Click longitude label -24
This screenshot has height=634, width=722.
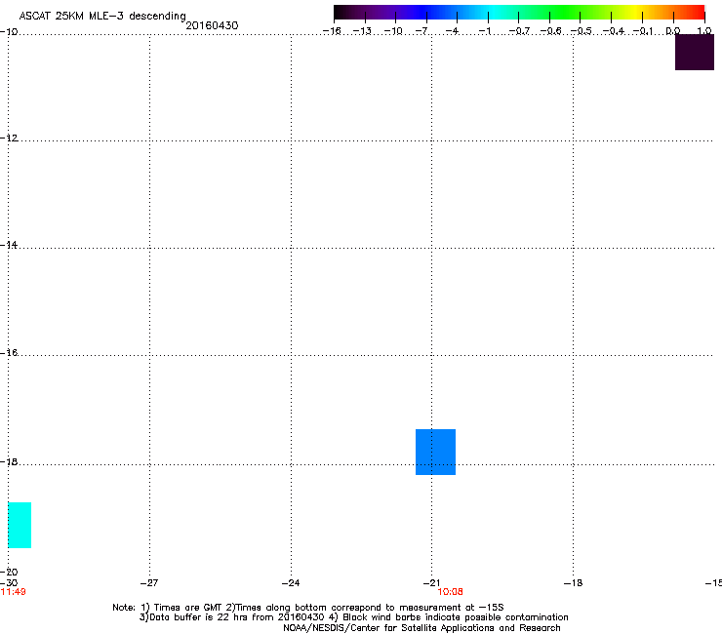click(291, 583)
